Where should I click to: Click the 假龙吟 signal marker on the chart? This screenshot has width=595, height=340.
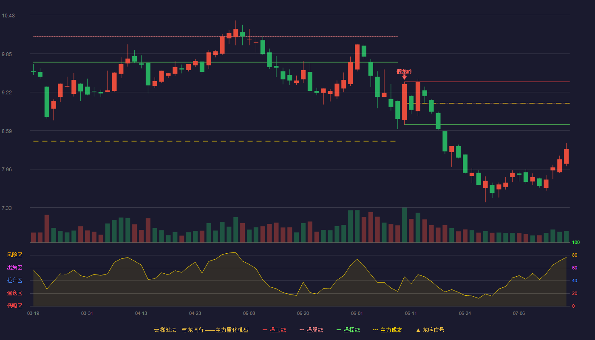click(x=404, y=74)
